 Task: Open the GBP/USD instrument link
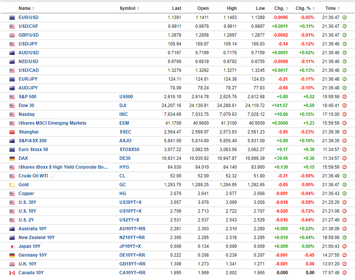pos(28,35)
